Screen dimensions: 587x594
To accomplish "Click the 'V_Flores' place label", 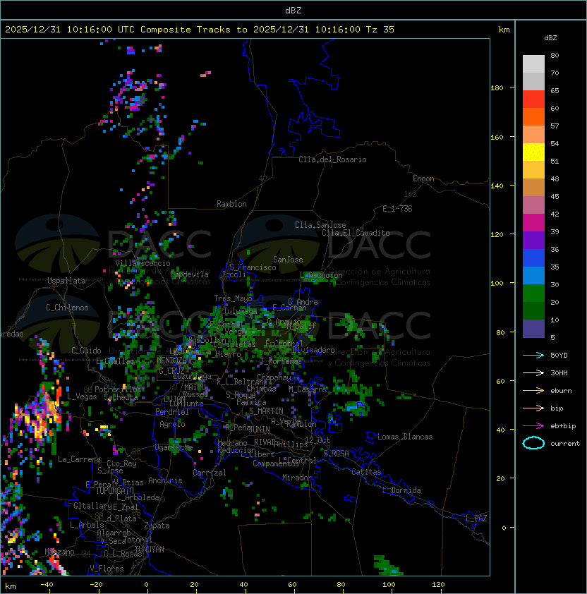I will point(107,569).
